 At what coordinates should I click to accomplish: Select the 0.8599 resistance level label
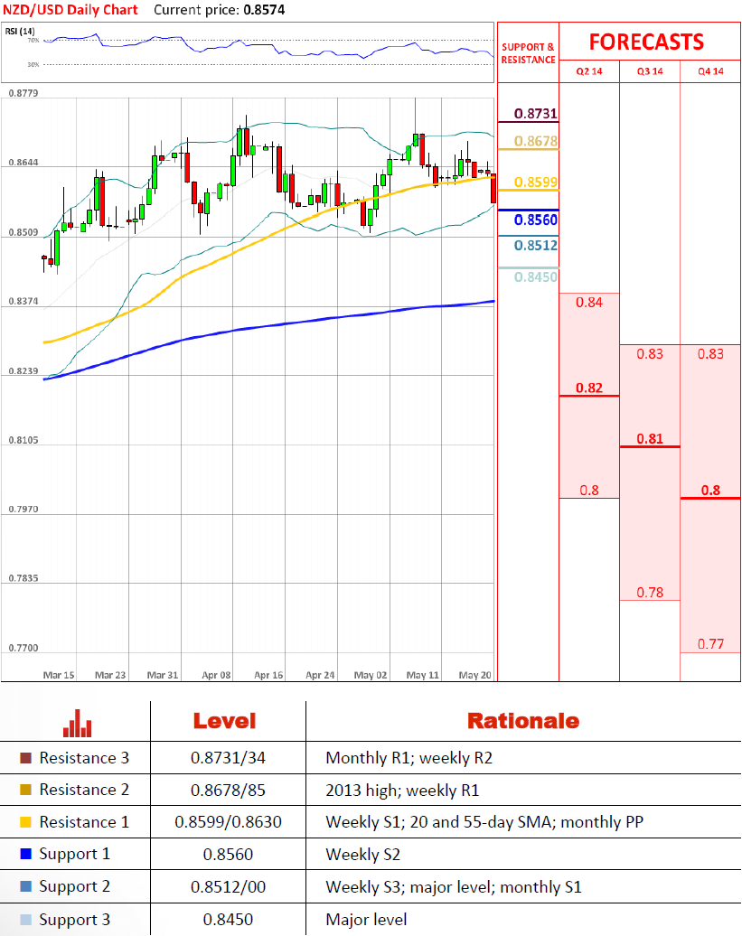pyautogui.click(x=535, y=183)
